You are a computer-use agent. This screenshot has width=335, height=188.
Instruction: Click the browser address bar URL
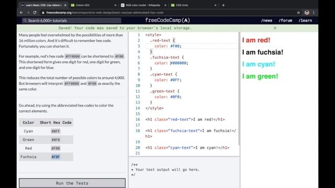click(105, 13)
